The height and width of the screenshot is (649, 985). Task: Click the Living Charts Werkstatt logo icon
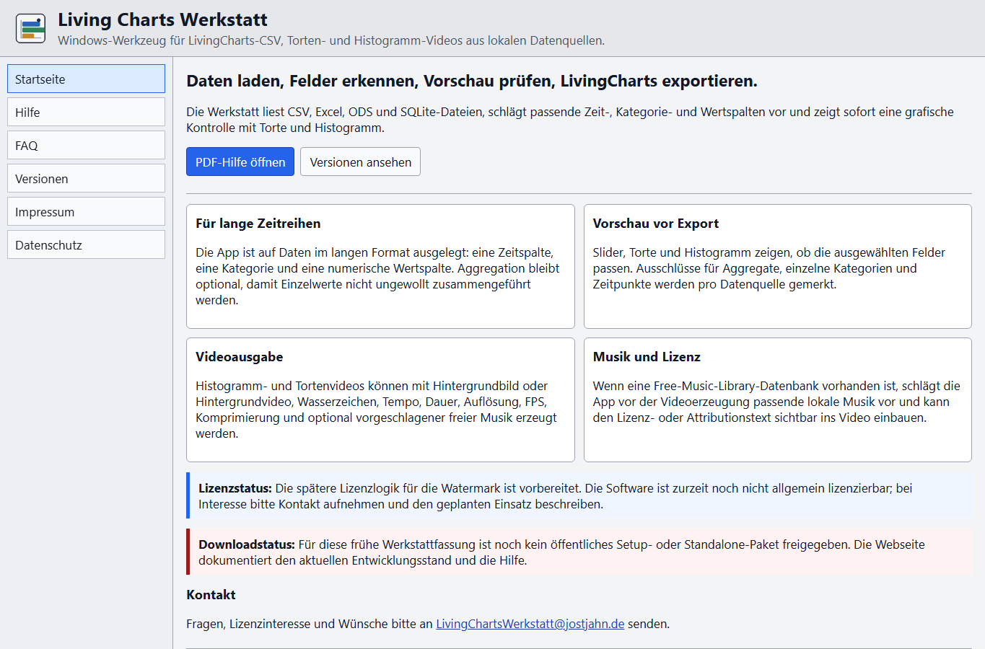(x=30, y=28)
